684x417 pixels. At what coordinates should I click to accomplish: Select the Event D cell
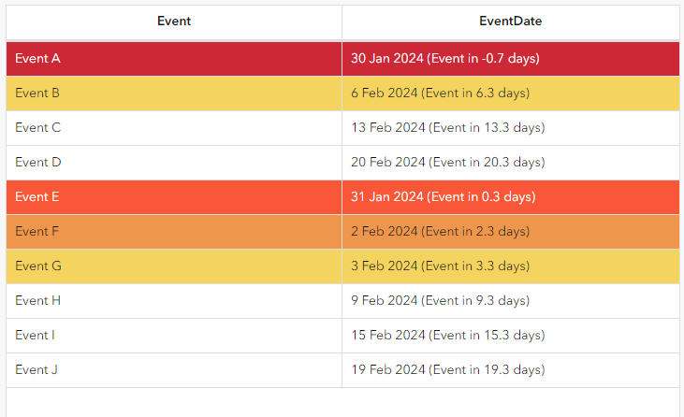[x=38, y=163]
